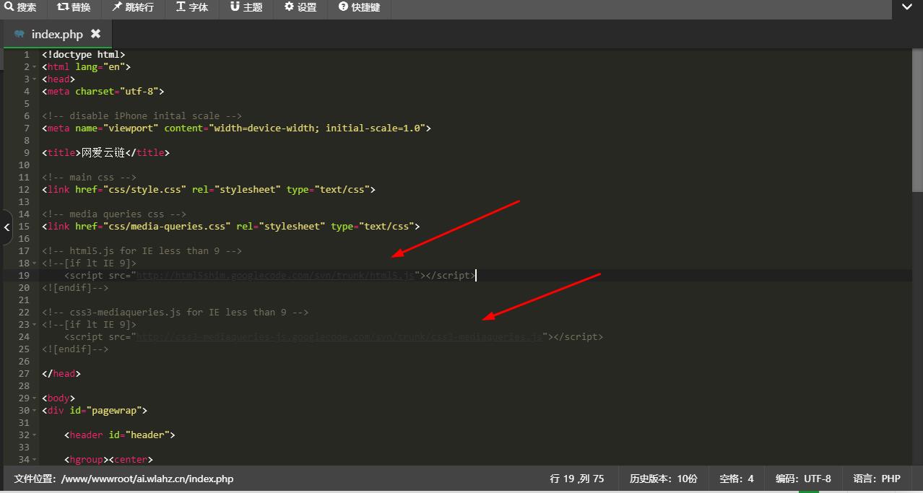Screen dimensions: 923x493
Task: Fold the head block at line 3
Action: pyautogui.click(x=35, y=79)
